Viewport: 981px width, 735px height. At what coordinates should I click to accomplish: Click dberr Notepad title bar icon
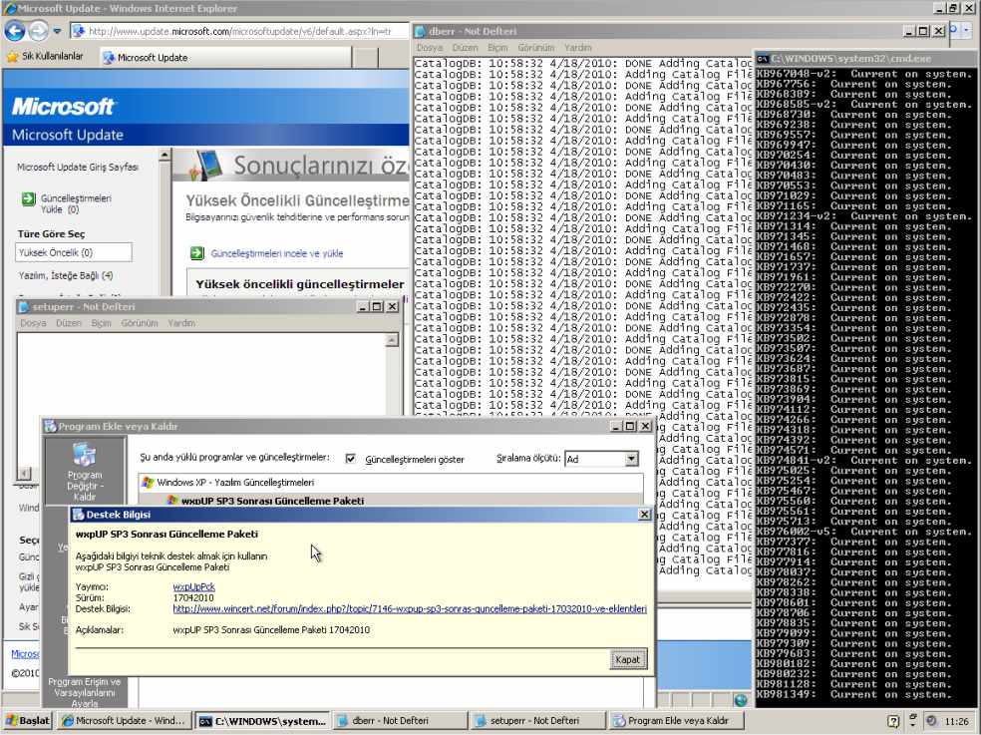(x=421, y=31)
